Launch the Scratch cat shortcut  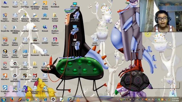pos(35,29)
